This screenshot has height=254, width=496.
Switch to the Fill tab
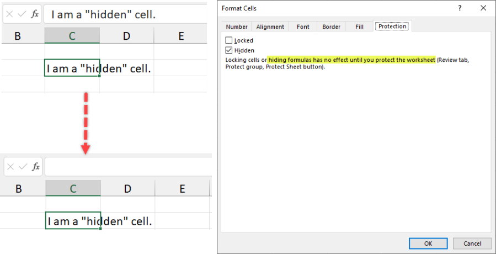coord(359,27)
